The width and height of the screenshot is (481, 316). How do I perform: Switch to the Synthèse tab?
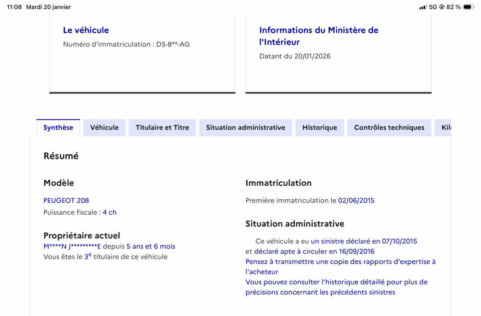point(58,128)
